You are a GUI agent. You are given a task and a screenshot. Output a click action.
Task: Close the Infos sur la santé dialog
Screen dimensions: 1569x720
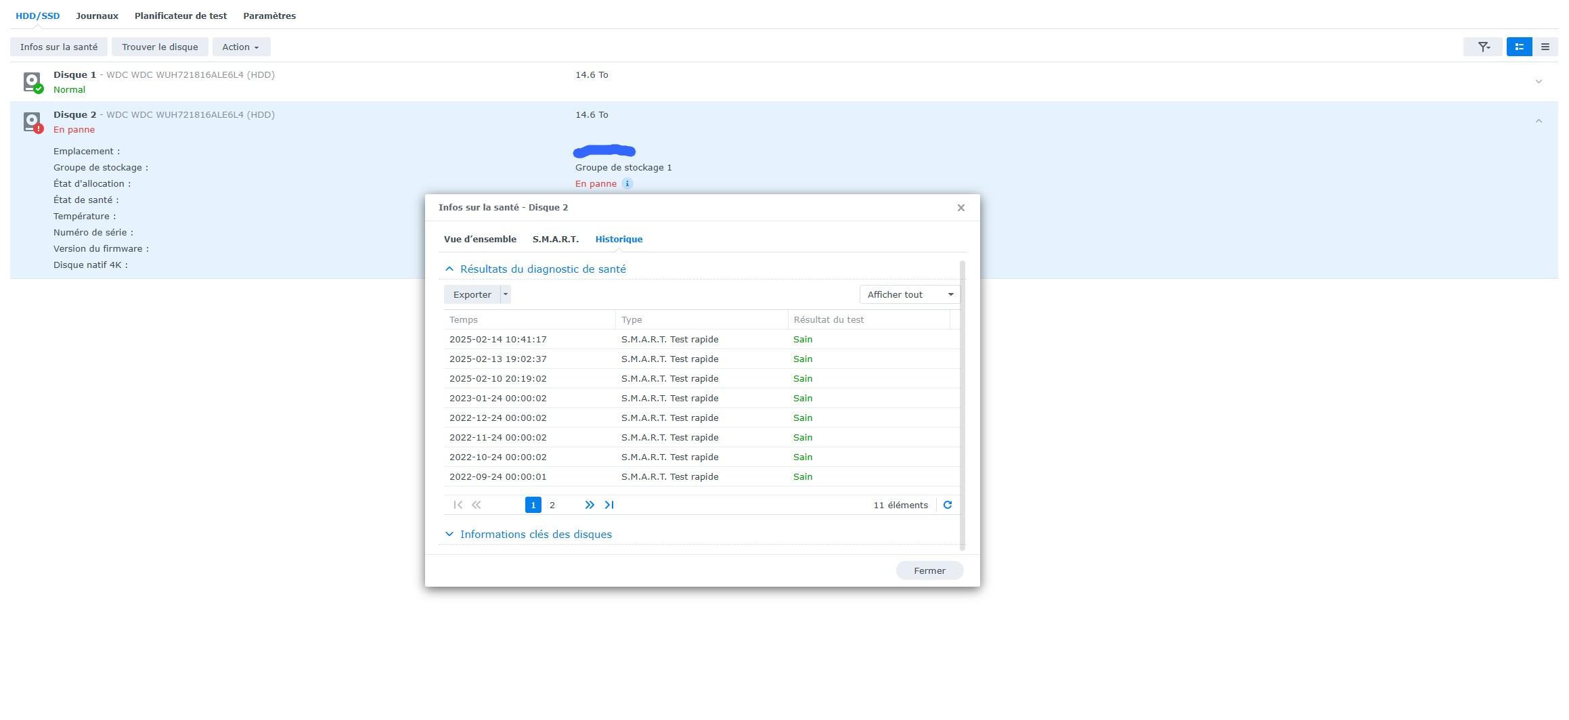(960, 208)
